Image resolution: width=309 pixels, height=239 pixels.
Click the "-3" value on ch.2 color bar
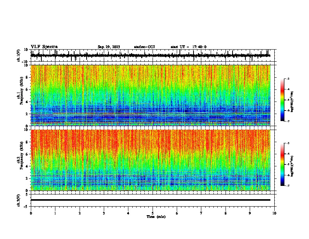(288, 143)
